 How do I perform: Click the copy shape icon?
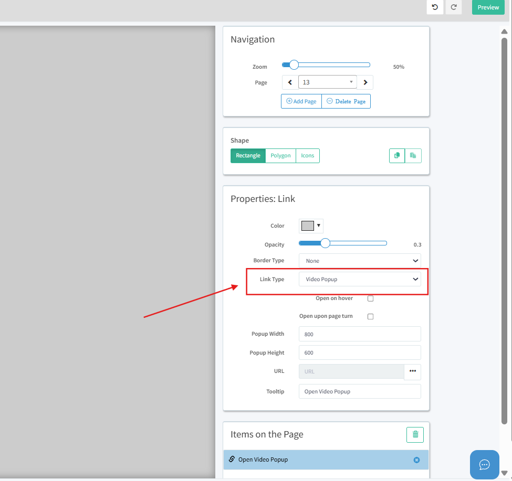click(397, 156)
